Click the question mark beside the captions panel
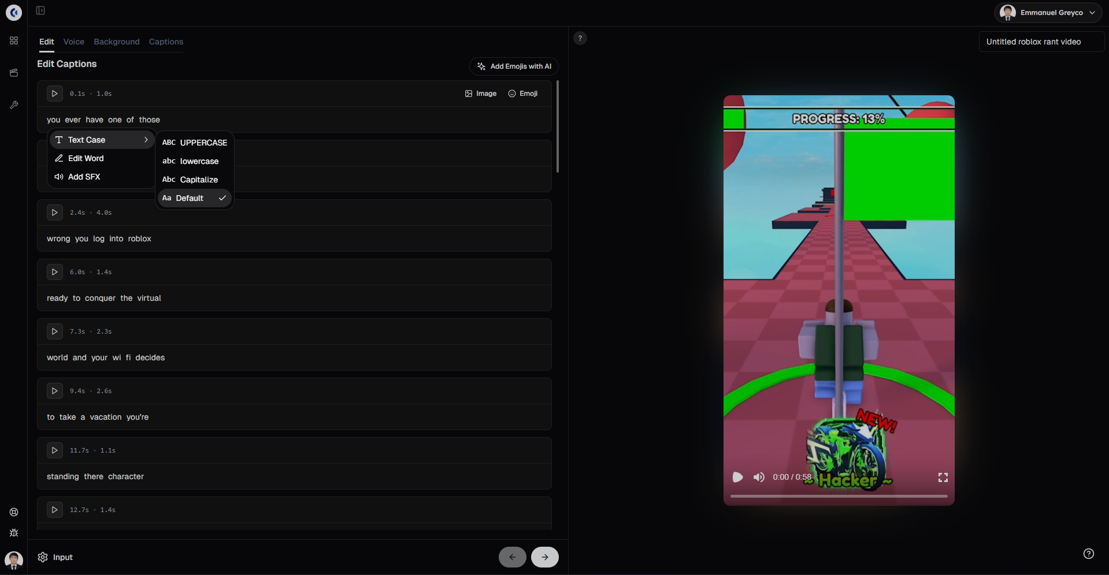Viewport: 1109px width, 575px height. point(580,38)
